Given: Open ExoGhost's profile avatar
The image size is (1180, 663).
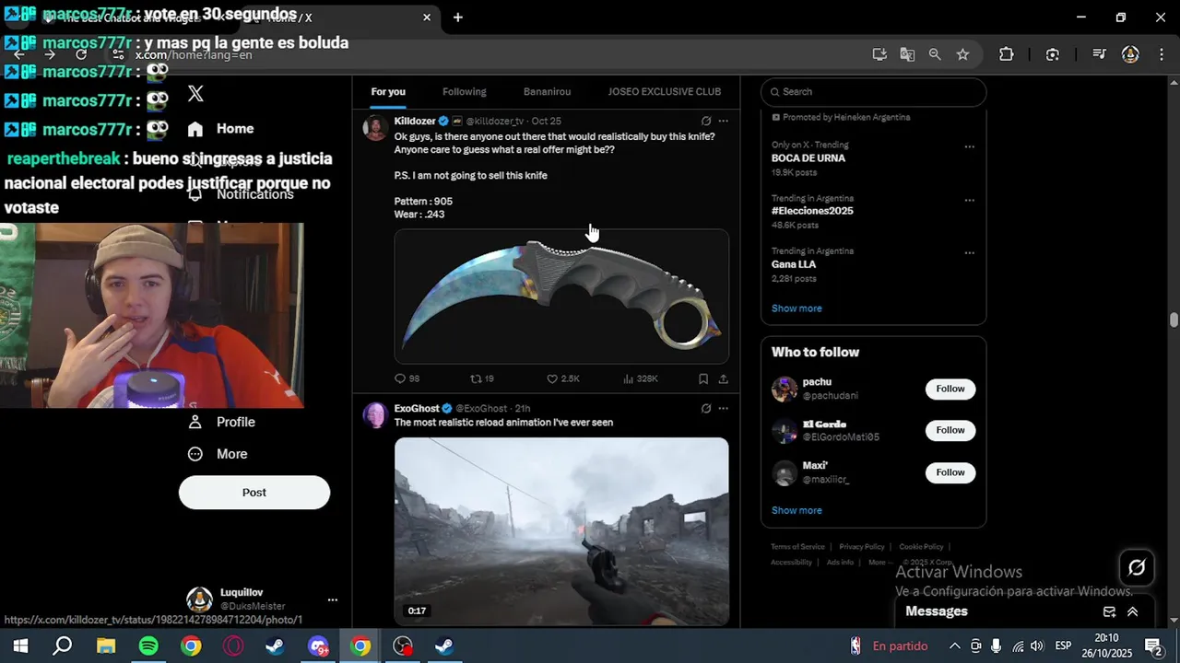Looking at the screenshot, I should click(x=375, y=414).
